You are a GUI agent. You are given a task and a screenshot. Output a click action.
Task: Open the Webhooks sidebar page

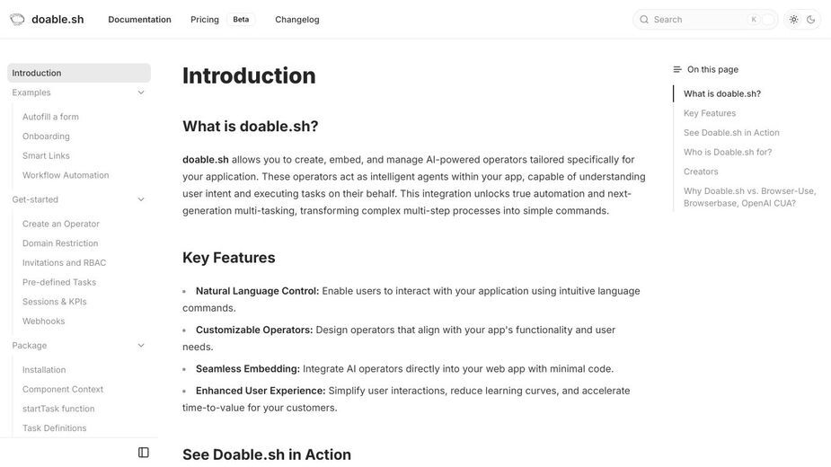click(x=43, y=321)
